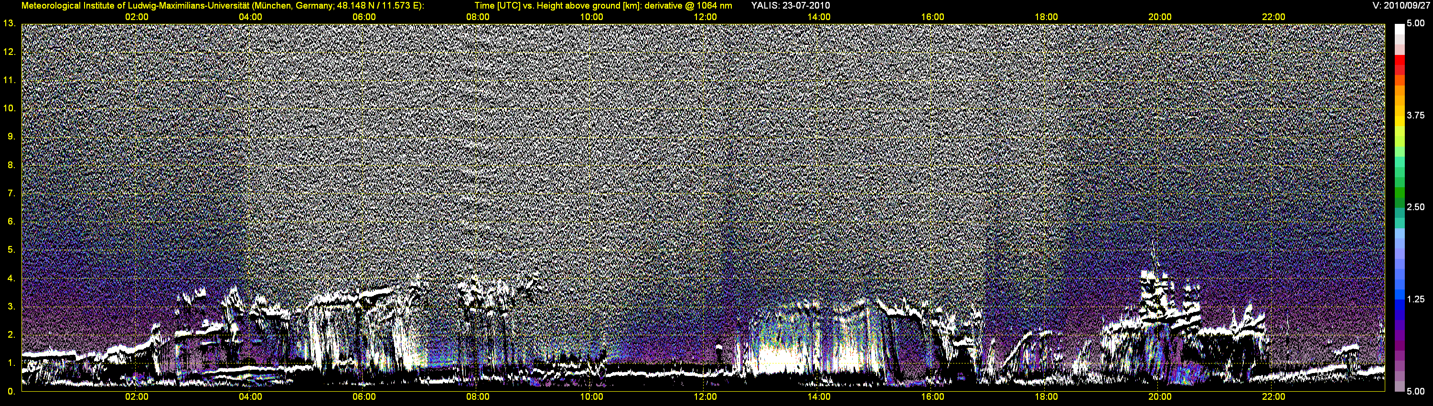Select the 20:00 tick label on the bottom axis
Screen dimensions: 1433x406
point(1160,397)
